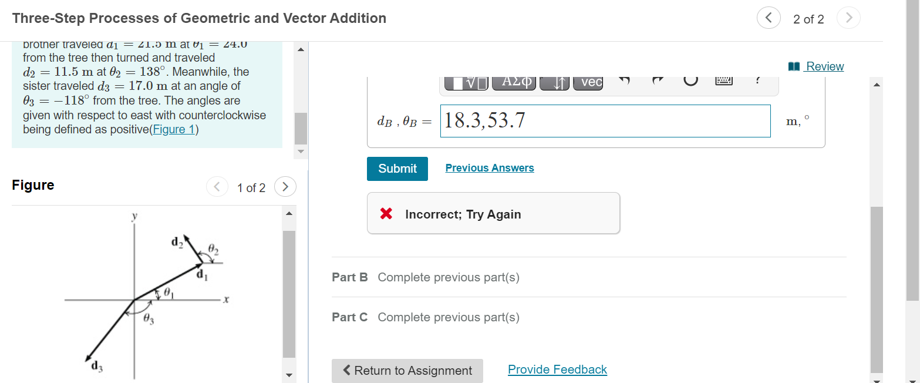The image size is (920, 383).
Task: Navigate to next item with top-right chevron
Action: click(x=848, y=18)
